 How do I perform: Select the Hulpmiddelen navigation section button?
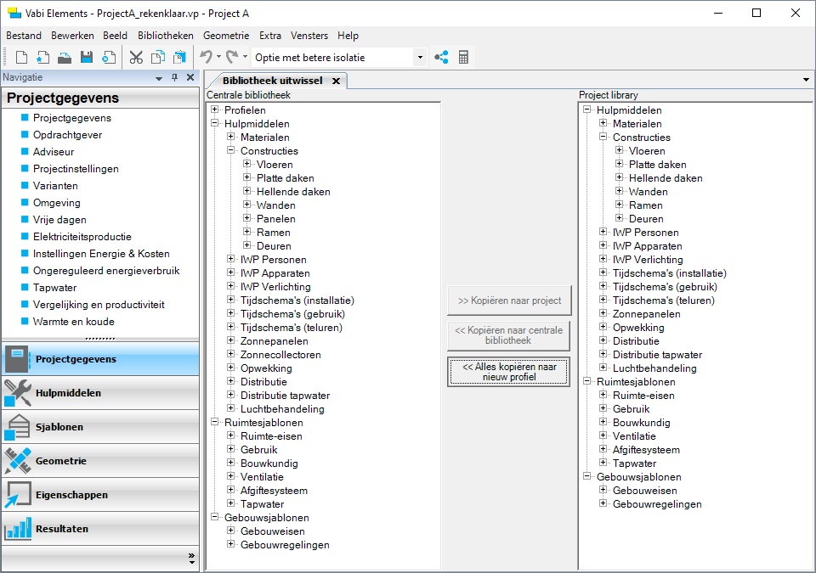100,393
